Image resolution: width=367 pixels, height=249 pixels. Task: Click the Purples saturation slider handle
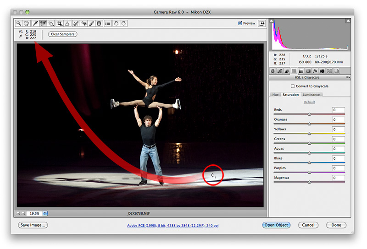pos(309,173)
